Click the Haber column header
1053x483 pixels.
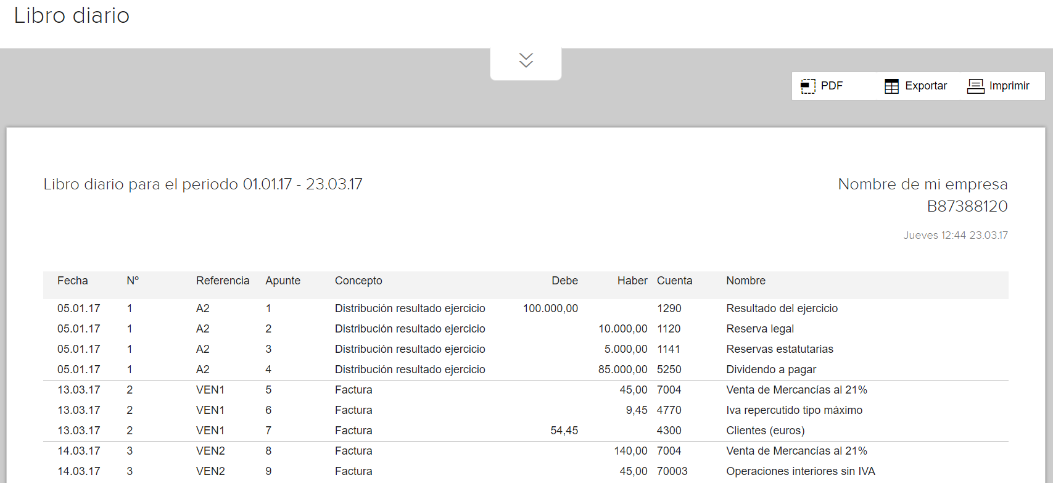click(x=632, y=281)
